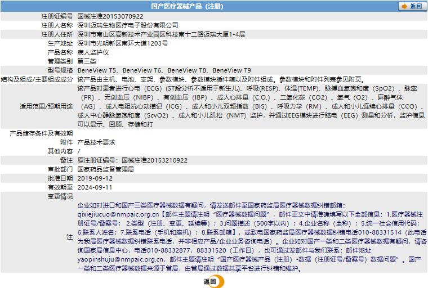This screenshot has height=288, width=428.
Task: Select the product name 病人监护仪
Action: coord(93,52)
